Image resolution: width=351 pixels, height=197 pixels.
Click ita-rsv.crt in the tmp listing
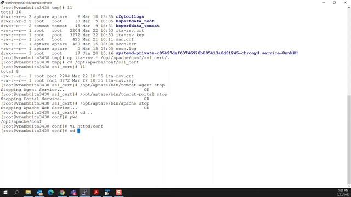pyautogui.click(x=130, y=30)
